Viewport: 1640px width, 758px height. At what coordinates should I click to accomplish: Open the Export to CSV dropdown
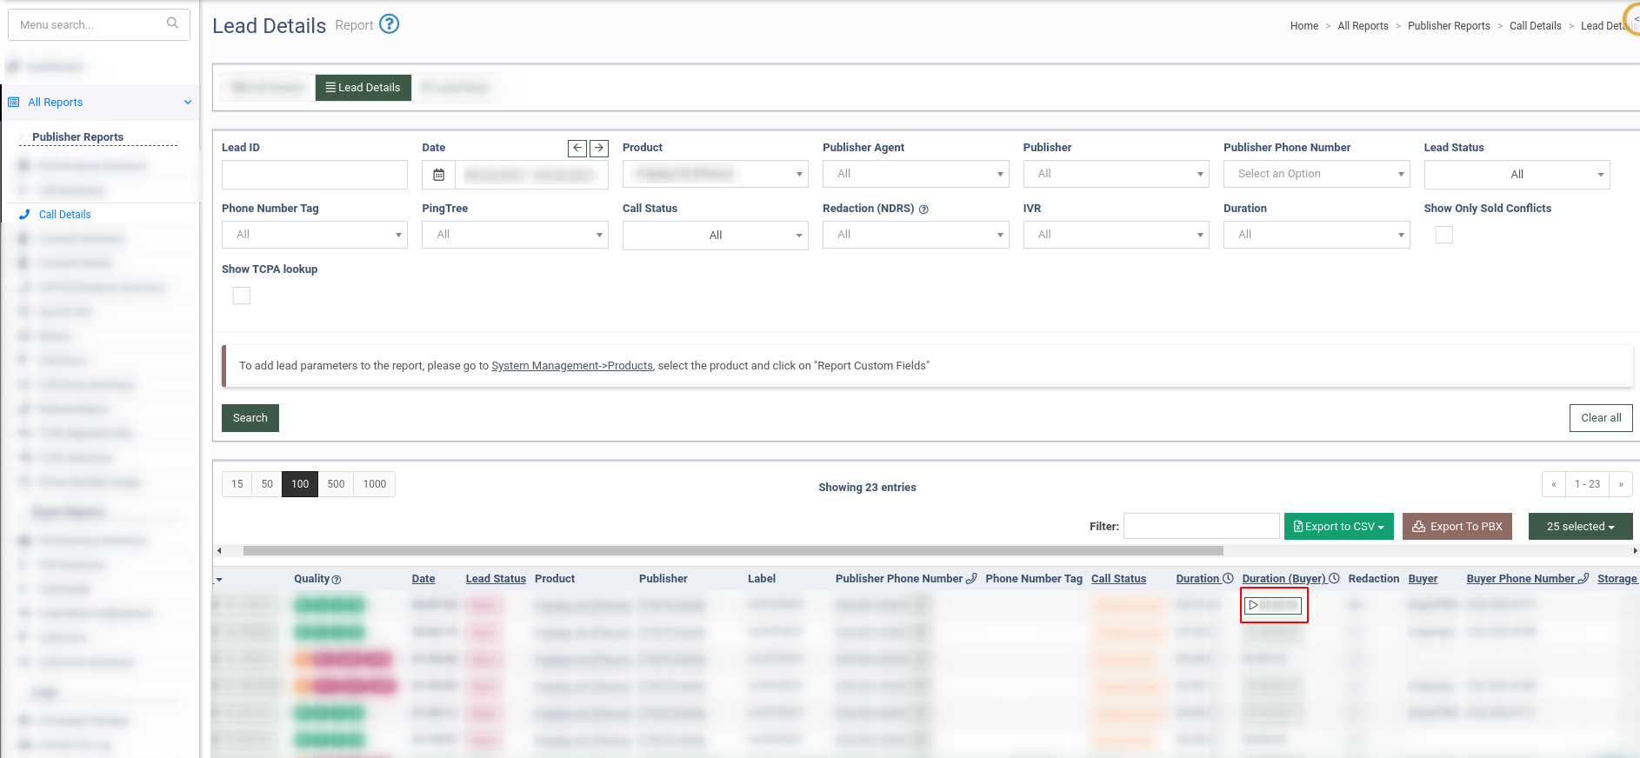1338,527
